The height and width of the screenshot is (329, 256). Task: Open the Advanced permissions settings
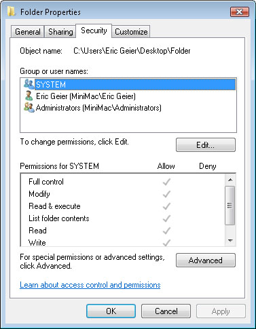point(206,260)
